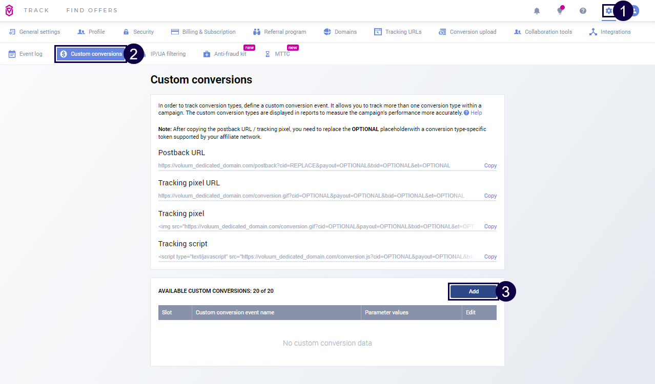Viewport: 655px width, 384px height.
Task: Copy the Tracking script code
Action: [490, 257]
